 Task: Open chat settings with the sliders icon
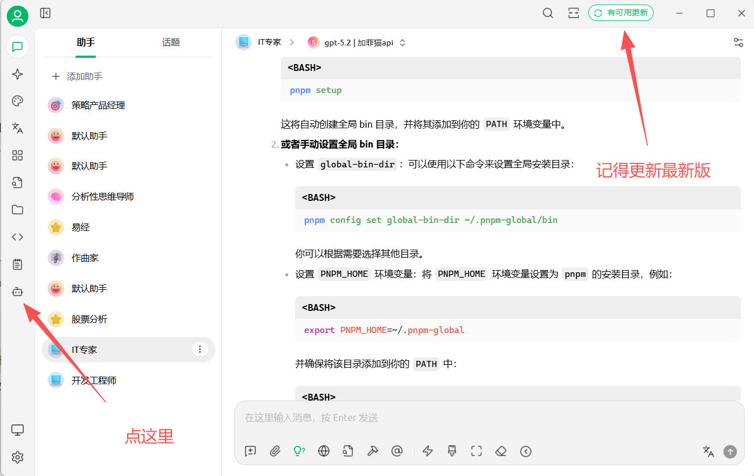click(738, 42)
